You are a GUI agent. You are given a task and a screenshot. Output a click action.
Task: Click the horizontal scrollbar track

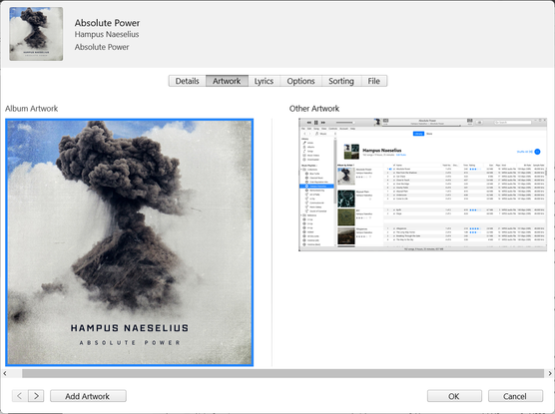click(x=282, y=373)
